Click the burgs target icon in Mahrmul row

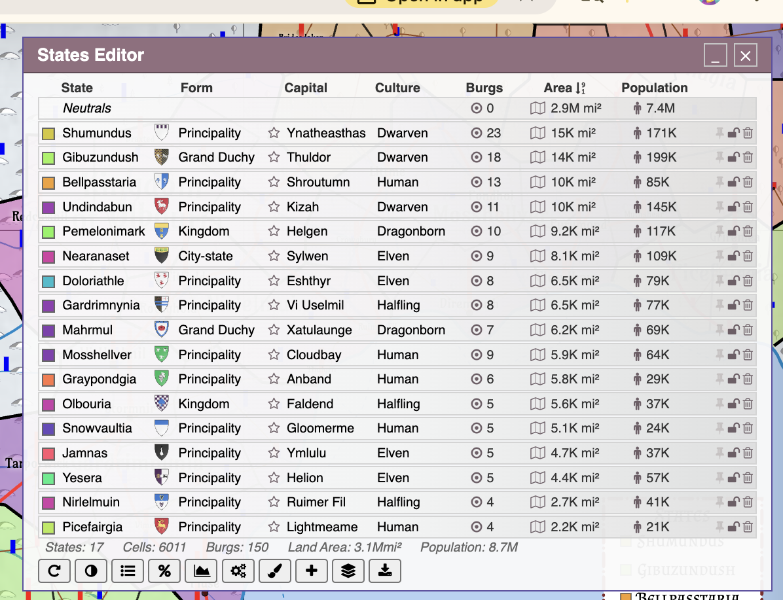[477, 330]
